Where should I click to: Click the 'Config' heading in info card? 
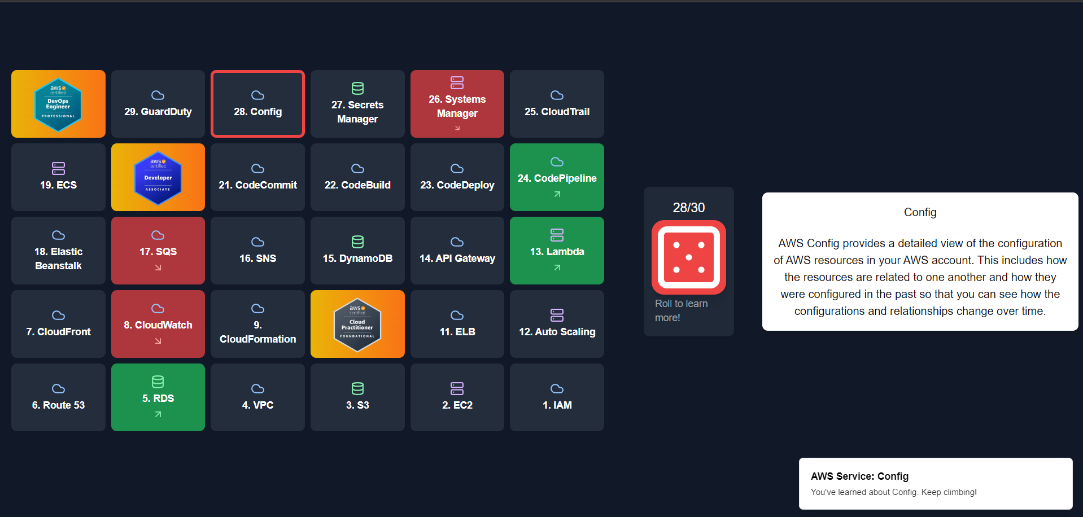click(920, 212)
